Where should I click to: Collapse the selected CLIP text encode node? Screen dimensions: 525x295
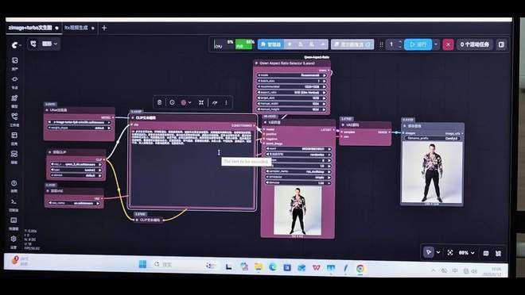(x=133, y=118)
